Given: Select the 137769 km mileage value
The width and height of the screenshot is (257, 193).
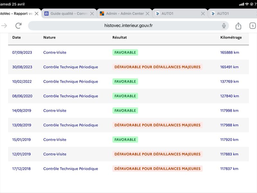Looking at the screenshot, I should (x=229, y=82).
